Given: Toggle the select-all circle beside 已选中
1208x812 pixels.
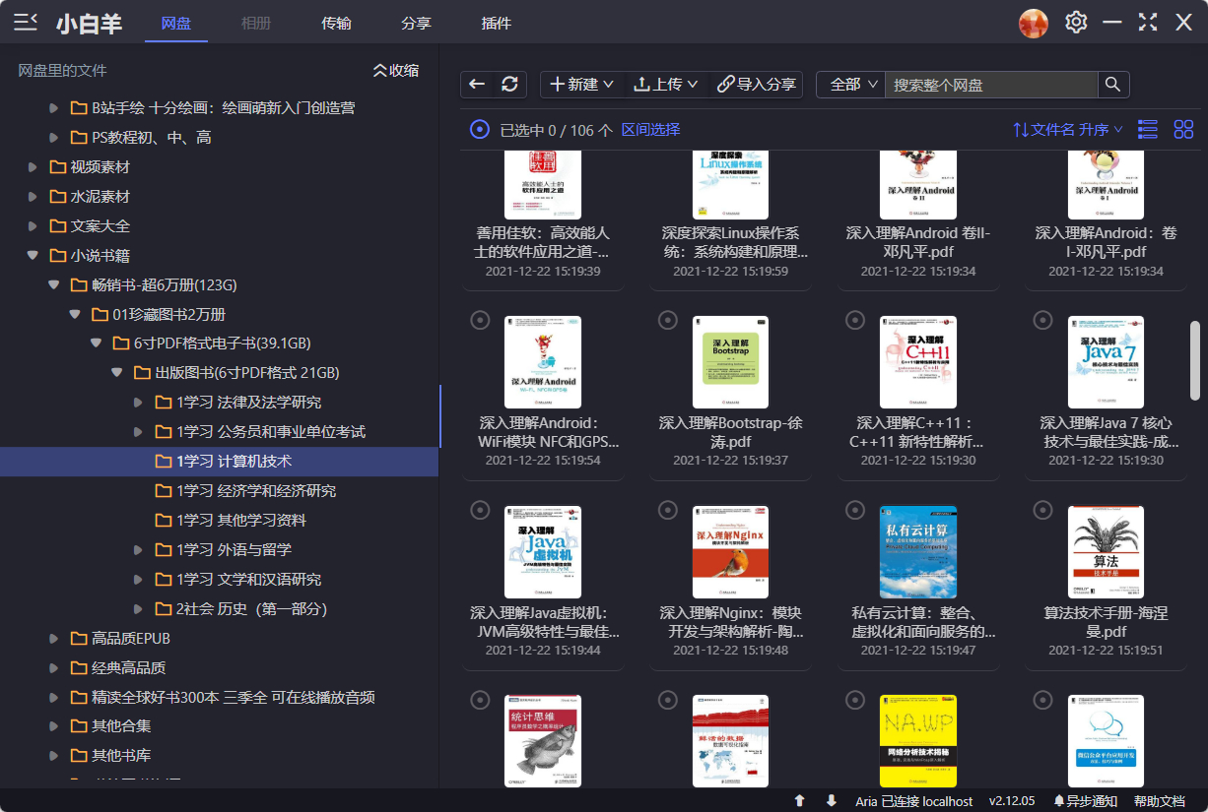Looking at the screenshot, I should 480,129.
